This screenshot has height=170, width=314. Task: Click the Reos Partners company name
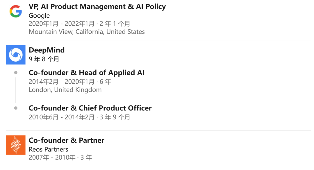pos(48,149)
